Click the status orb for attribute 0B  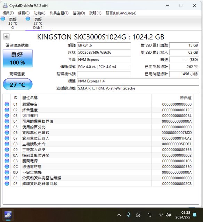[x=7, y=161]
